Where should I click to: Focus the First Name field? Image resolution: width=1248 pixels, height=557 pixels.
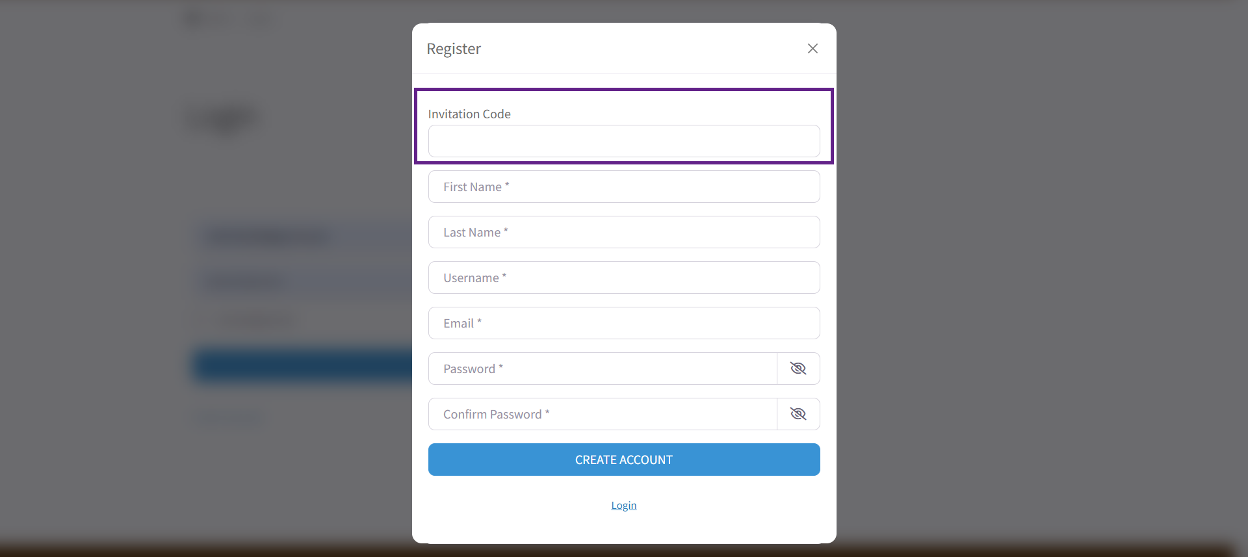click(x=623, y=187)
